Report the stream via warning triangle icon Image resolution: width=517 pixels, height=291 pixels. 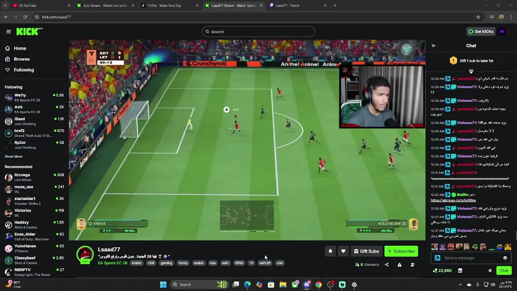399,265
